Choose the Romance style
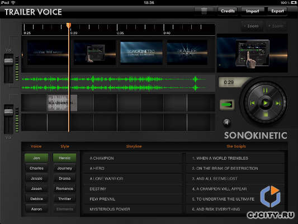 [x=65, y=188]
